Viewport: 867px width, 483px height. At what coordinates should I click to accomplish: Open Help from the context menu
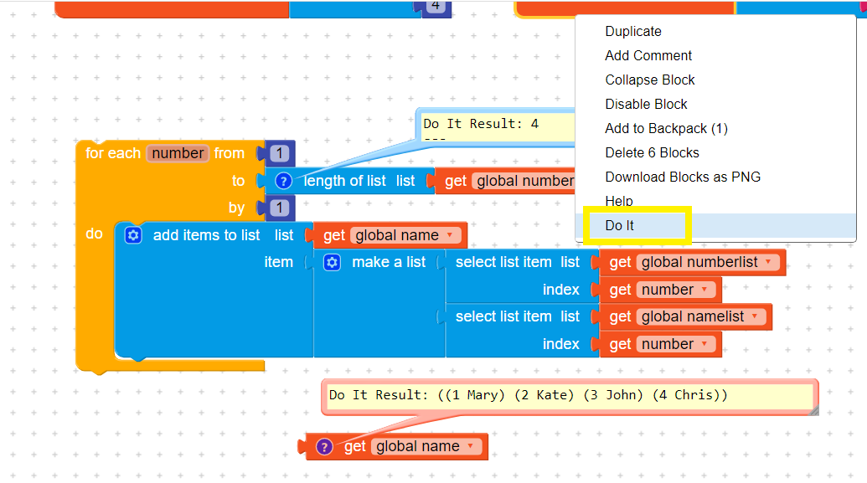point(715,201)
